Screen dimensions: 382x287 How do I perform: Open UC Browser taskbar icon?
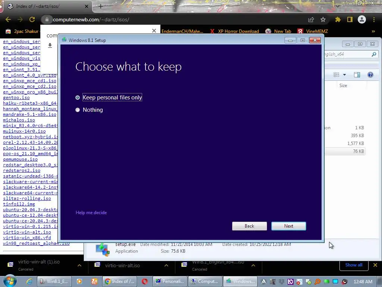click(x=94, y=281)
